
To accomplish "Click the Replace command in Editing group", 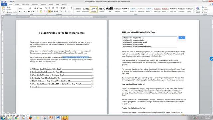I will [x=205, y=10].
